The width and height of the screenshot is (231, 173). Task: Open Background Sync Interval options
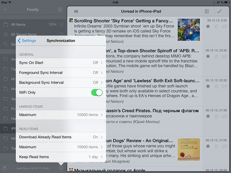[x=61, y=82]
